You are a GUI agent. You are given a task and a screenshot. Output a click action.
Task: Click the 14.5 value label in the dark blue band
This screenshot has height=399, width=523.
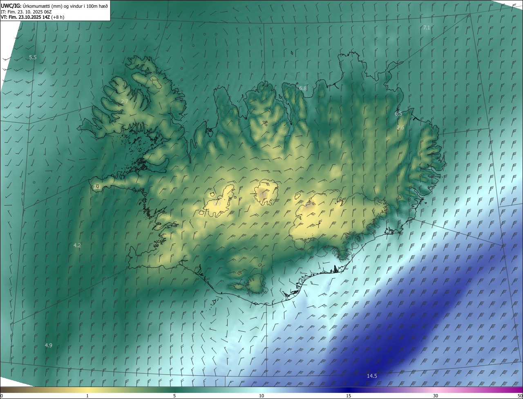(x=372, y=376)
